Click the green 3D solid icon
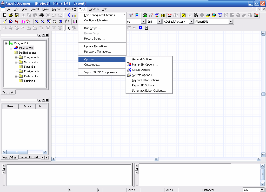Viewport: 266px width, 192px height. (145, 15)
